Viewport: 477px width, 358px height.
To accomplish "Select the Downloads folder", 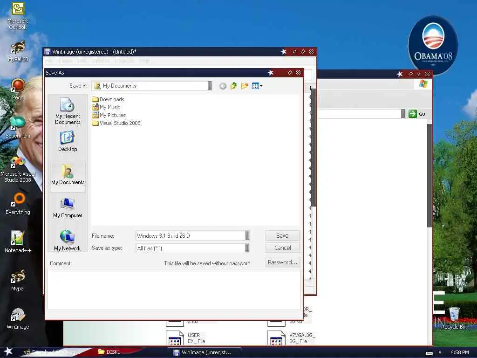I will (108, 99).
